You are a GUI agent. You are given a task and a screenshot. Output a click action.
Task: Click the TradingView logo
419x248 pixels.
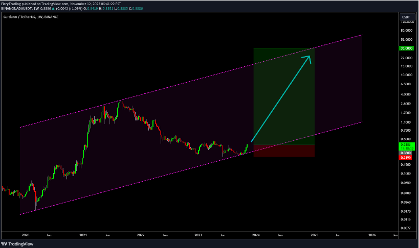point(17,244)
